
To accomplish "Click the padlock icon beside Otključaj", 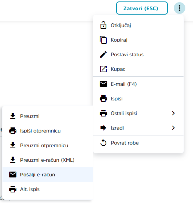I will coord(103,25).
